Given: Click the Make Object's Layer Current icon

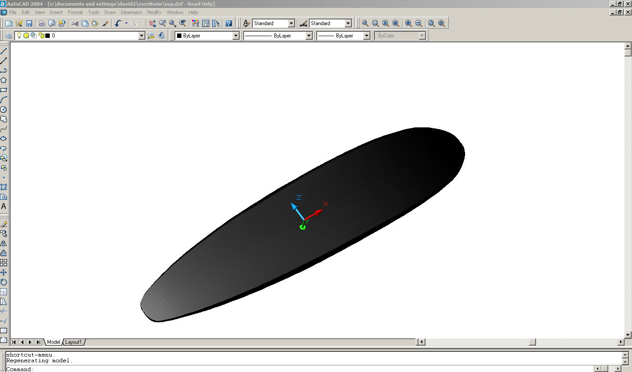Looking at the screenshot, I should click(151, 36).
